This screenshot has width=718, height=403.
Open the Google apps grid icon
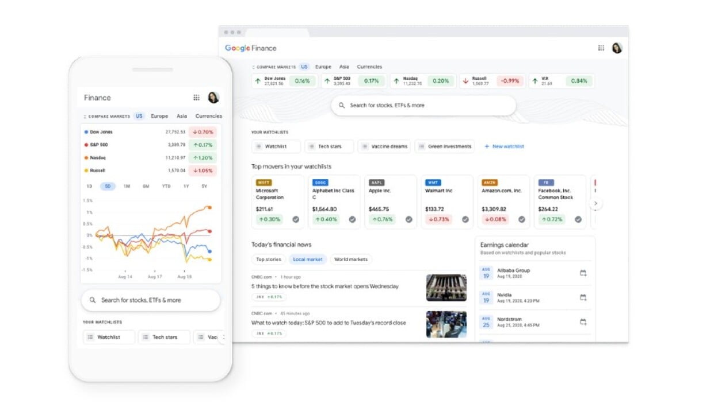600,48
